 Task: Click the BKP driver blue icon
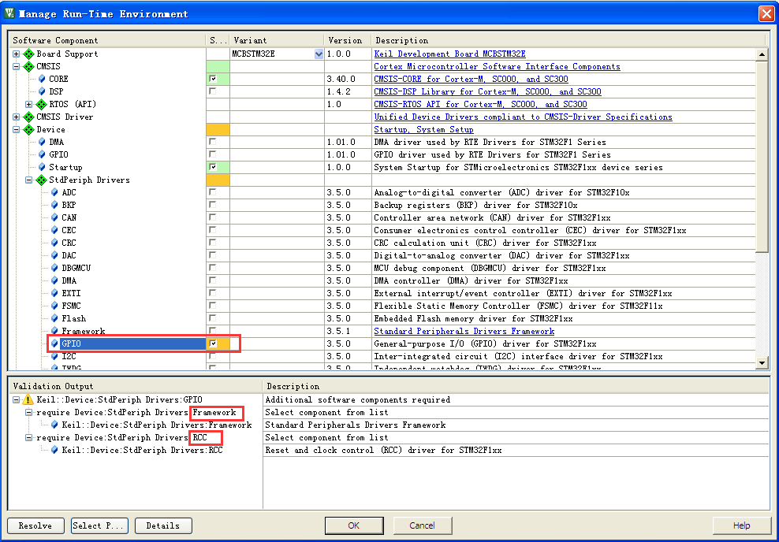pos(54,205)
